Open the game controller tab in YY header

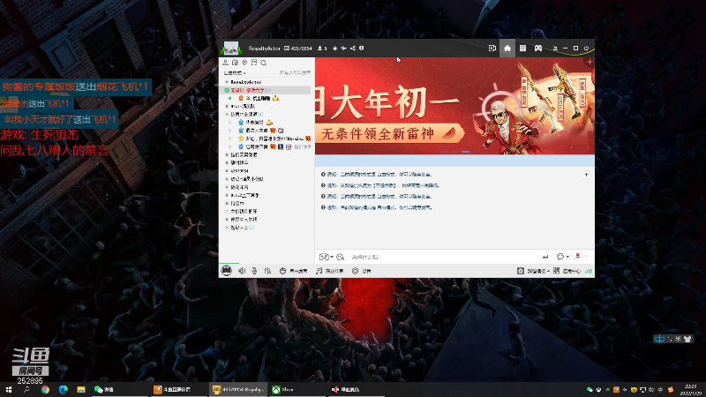(x=538, y=49)
